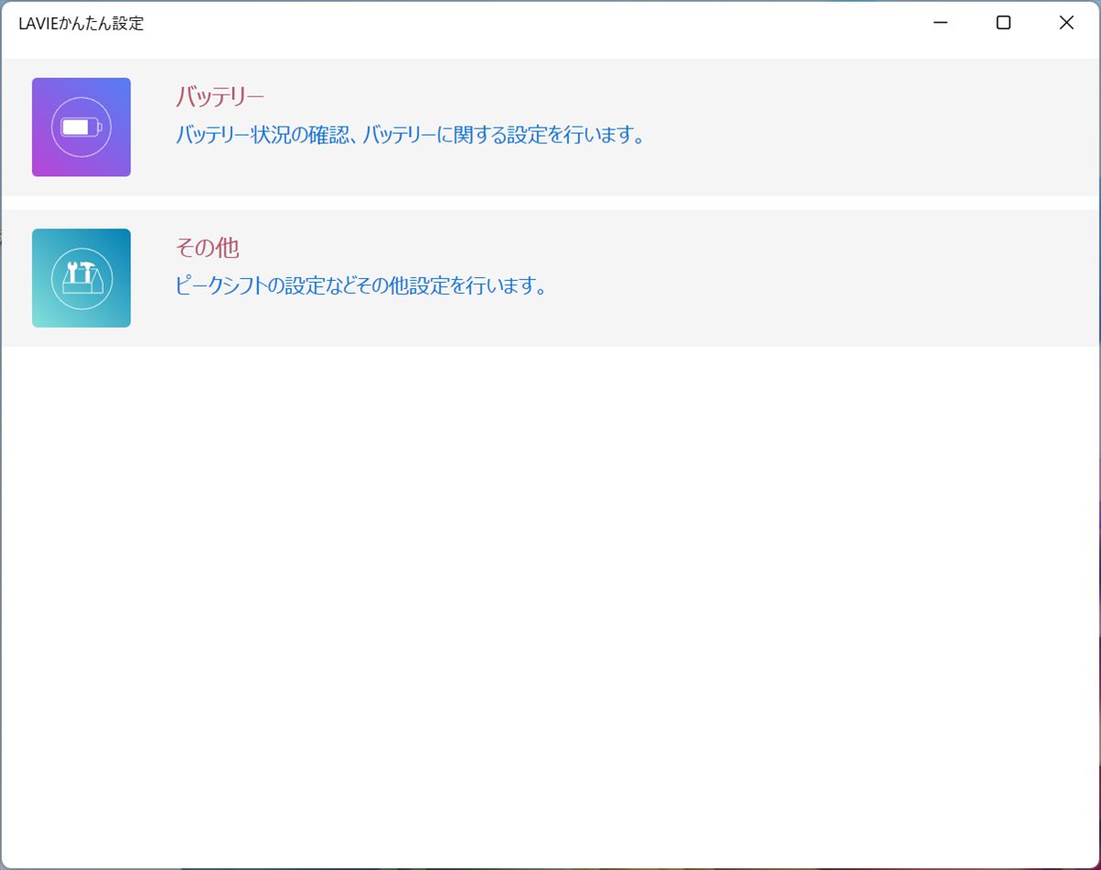This screenshot has height=870, width=1101.
Task: Open the battery icon tile
Action: (81, 127)
